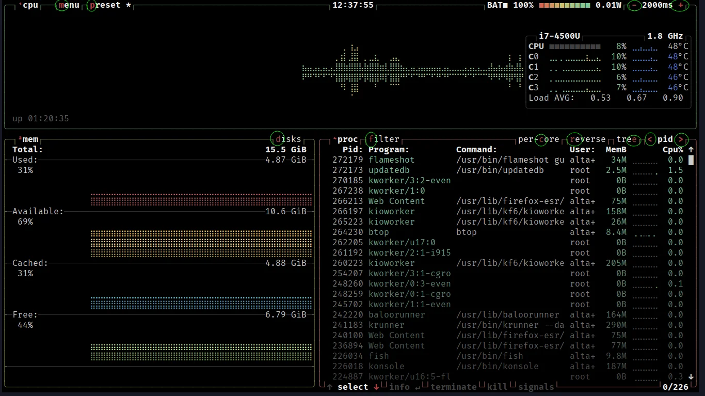Click the Used: 4.87 GiB memory entry
This screenshot has height=396, width=705.
[159, 160]
